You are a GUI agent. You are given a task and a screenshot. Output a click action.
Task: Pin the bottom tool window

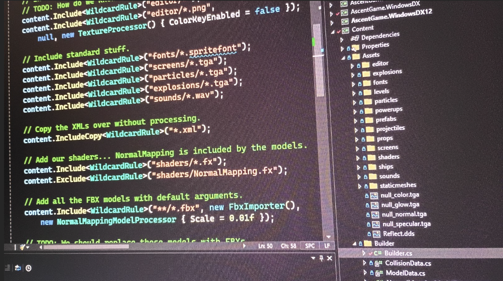[x=321, y=259]
